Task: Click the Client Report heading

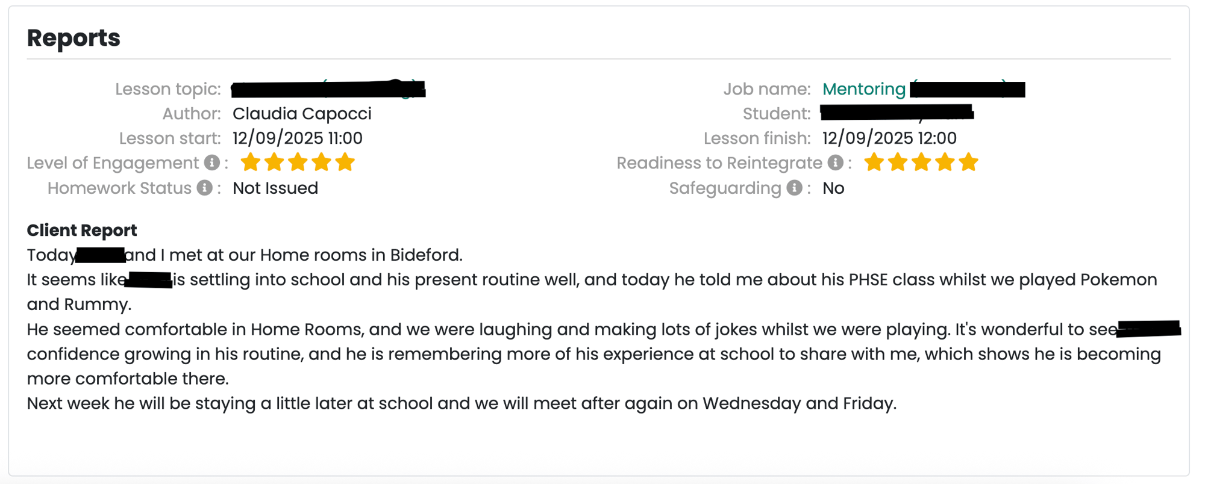Action: (82, 230)
